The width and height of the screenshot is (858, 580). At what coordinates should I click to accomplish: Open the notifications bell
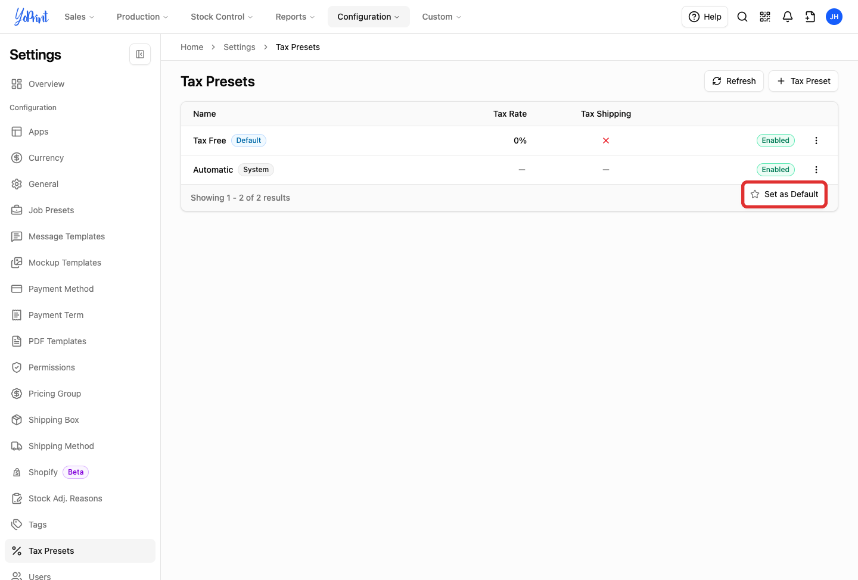click(788, 17)
